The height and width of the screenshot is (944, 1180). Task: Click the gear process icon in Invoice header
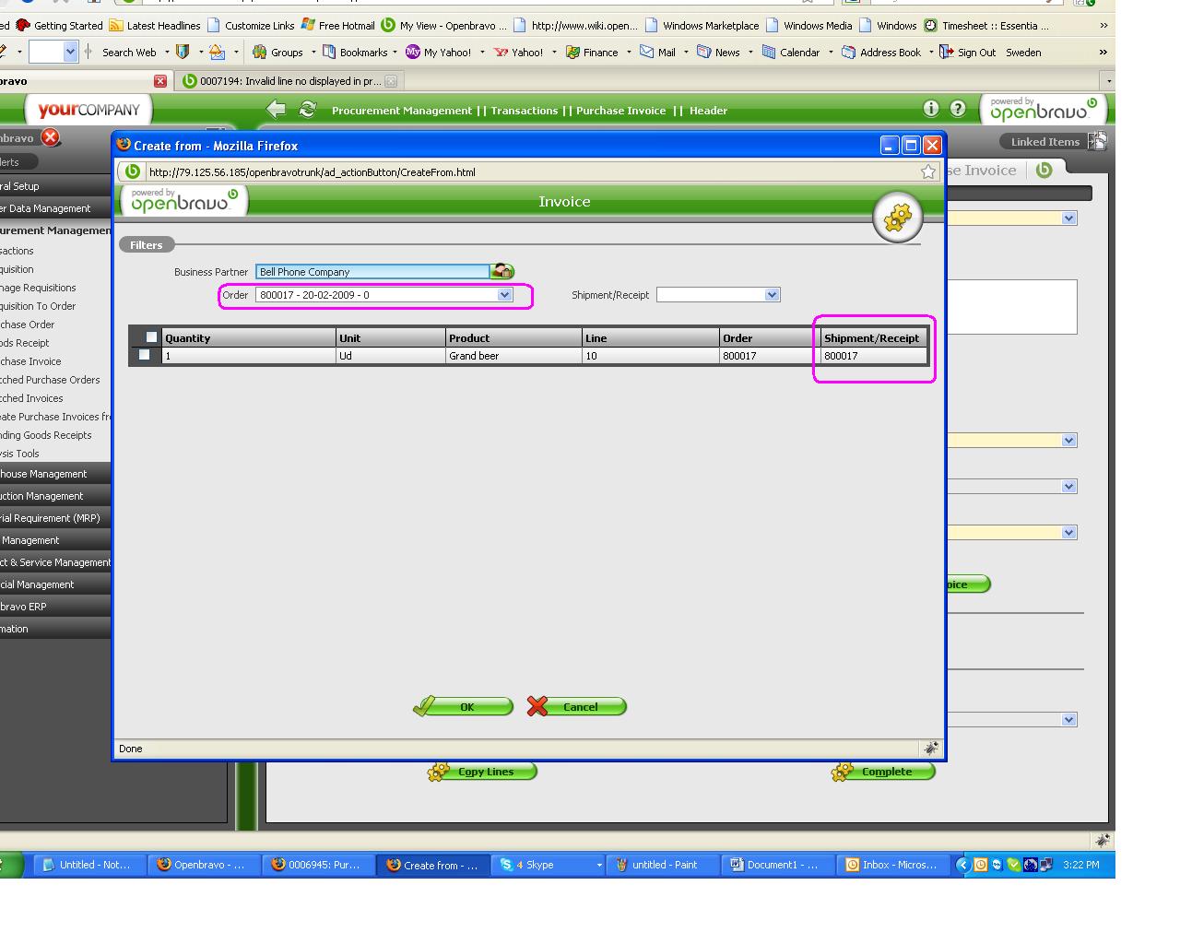[897, 218]
